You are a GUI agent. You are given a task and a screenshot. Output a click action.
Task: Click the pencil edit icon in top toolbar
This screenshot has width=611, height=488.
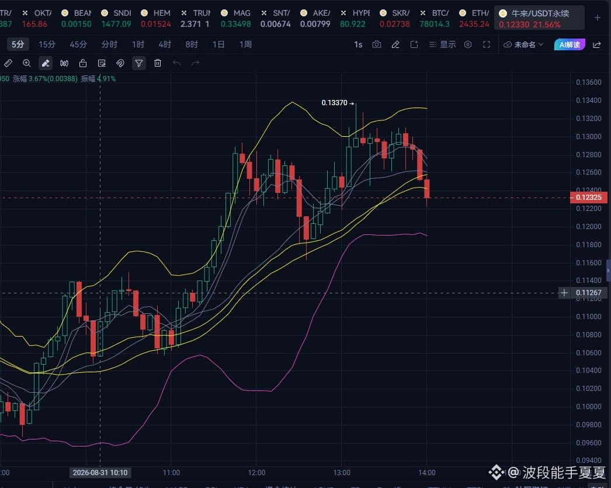point(395,44)
